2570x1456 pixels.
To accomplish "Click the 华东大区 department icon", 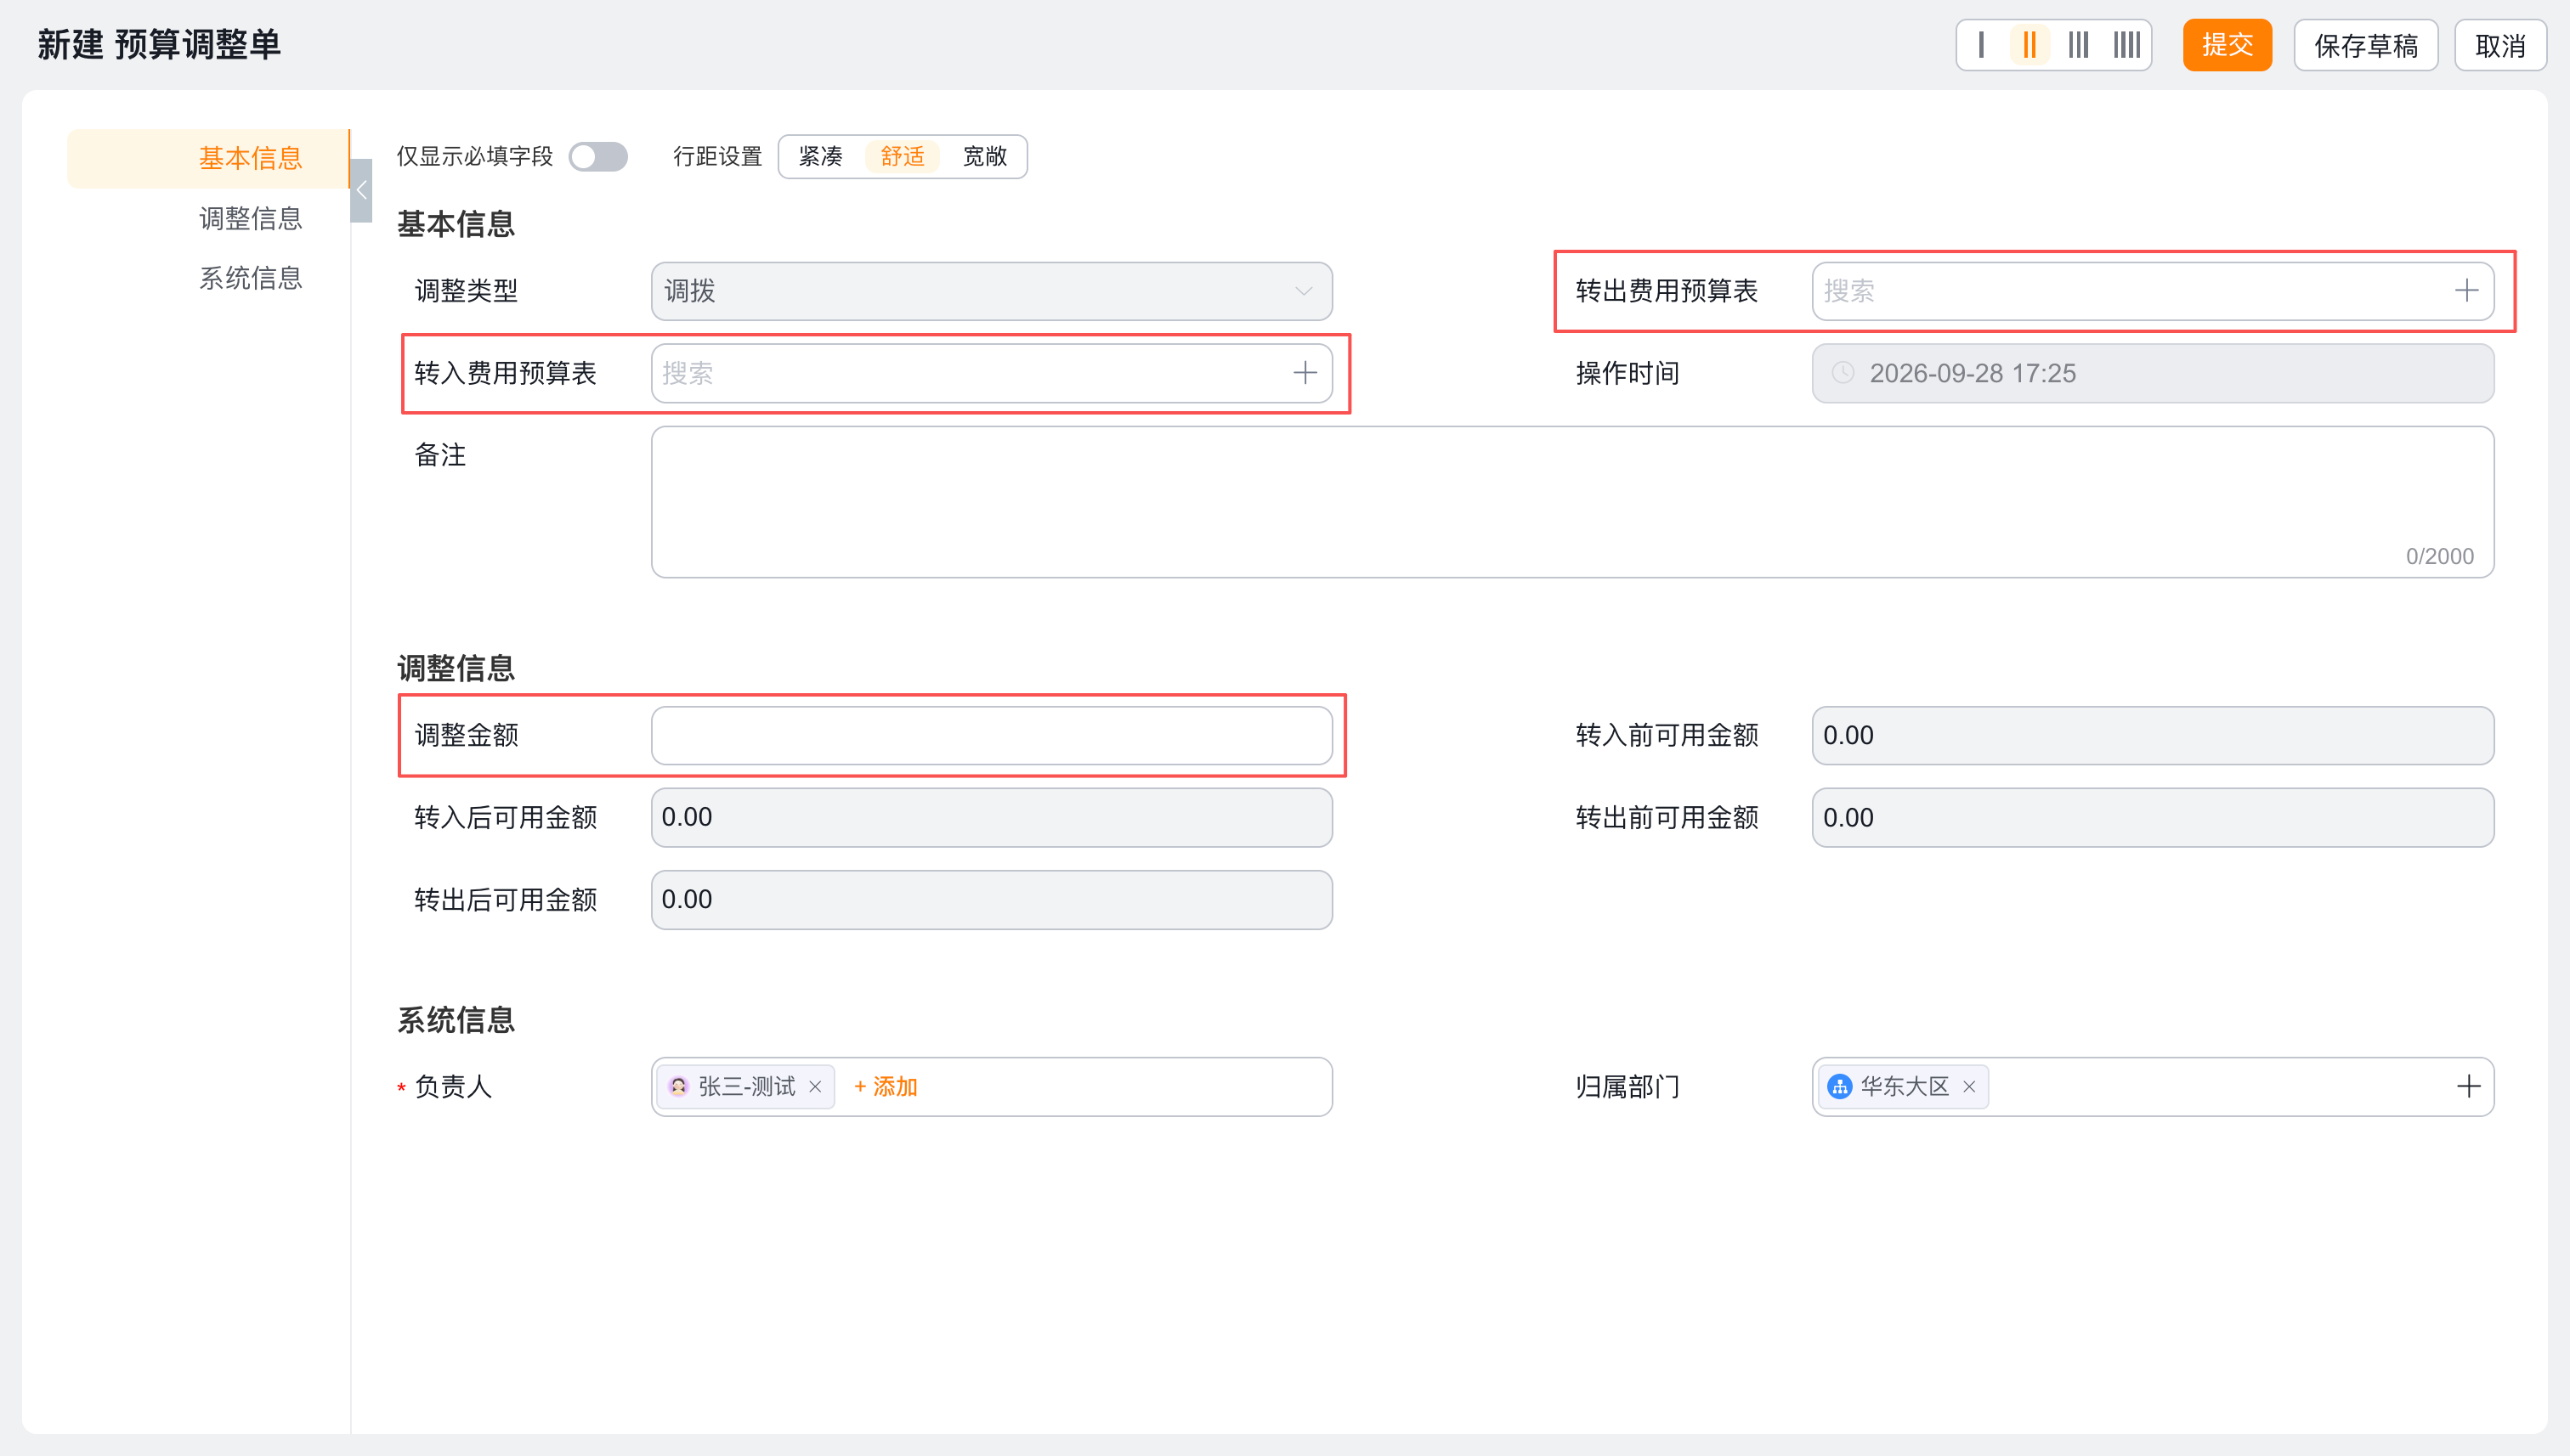I will (x=1839, y=1087).
